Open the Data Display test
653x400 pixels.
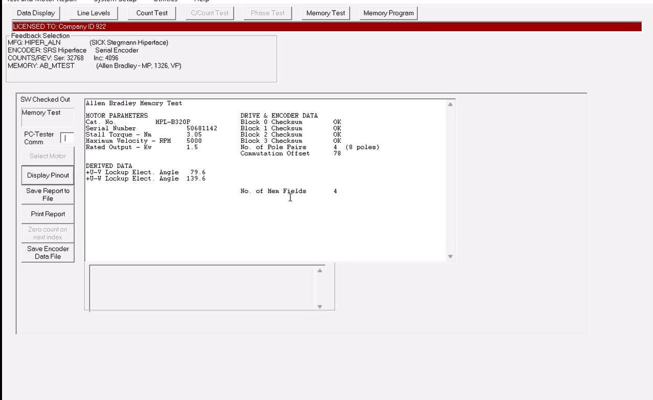point(35,13)
